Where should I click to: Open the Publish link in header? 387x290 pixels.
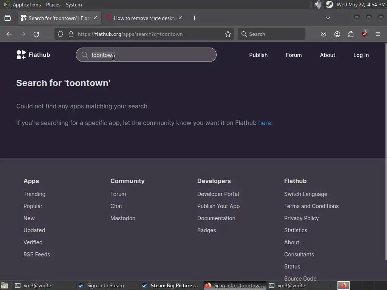tap(258, 55)
